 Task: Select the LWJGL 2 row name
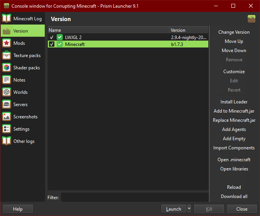click(73, 37)
